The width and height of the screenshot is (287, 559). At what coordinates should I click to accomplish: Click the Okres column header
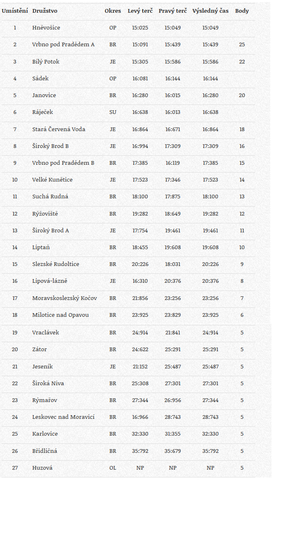pyautogui.click(x=113, y=11)
